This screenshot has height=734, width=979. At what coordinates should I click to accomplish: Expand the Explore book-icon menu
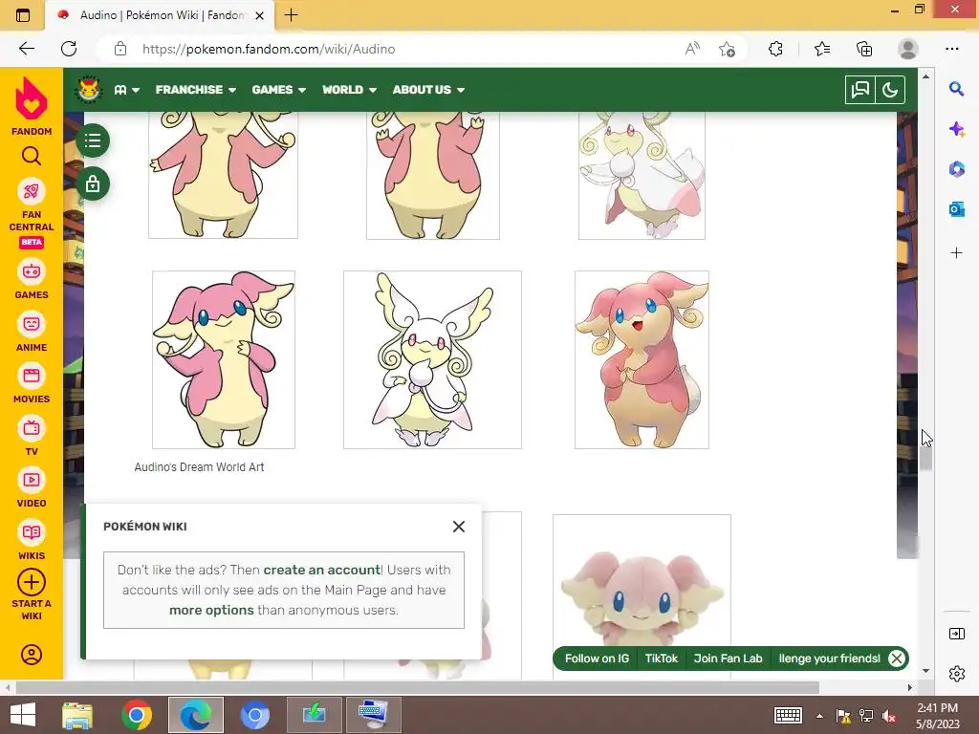click(x=127, y=90)
